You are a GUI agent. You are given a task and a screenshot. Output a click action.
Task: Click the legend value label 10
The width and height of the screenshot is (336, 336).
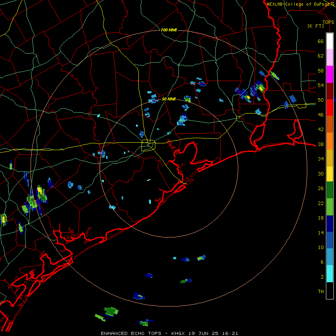point(321,248)
